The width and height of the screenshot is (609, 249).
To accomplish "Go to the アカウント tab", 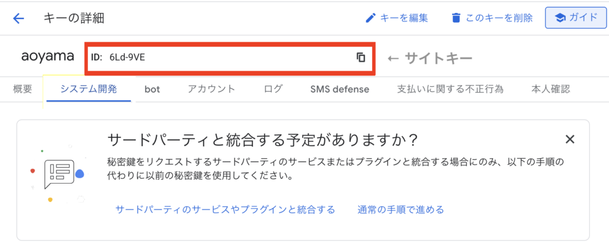I will 211,89.
